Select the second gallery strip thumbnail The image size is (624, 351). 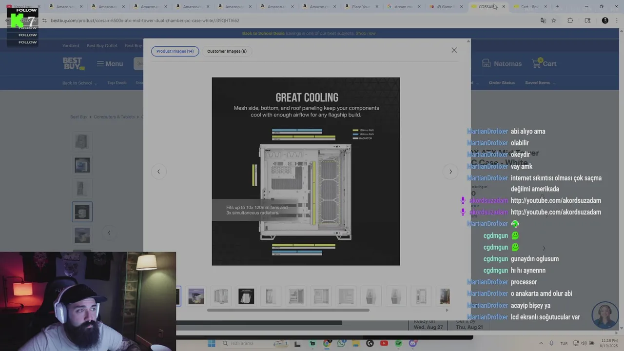196,296
